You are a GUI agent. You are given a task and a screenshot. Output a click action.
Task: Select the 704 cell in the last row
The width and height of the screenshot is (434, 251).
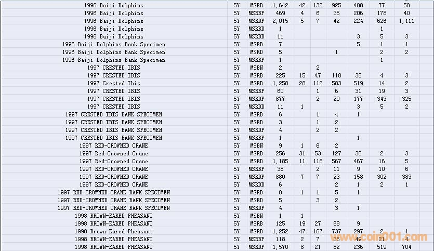tap(406, 247)
